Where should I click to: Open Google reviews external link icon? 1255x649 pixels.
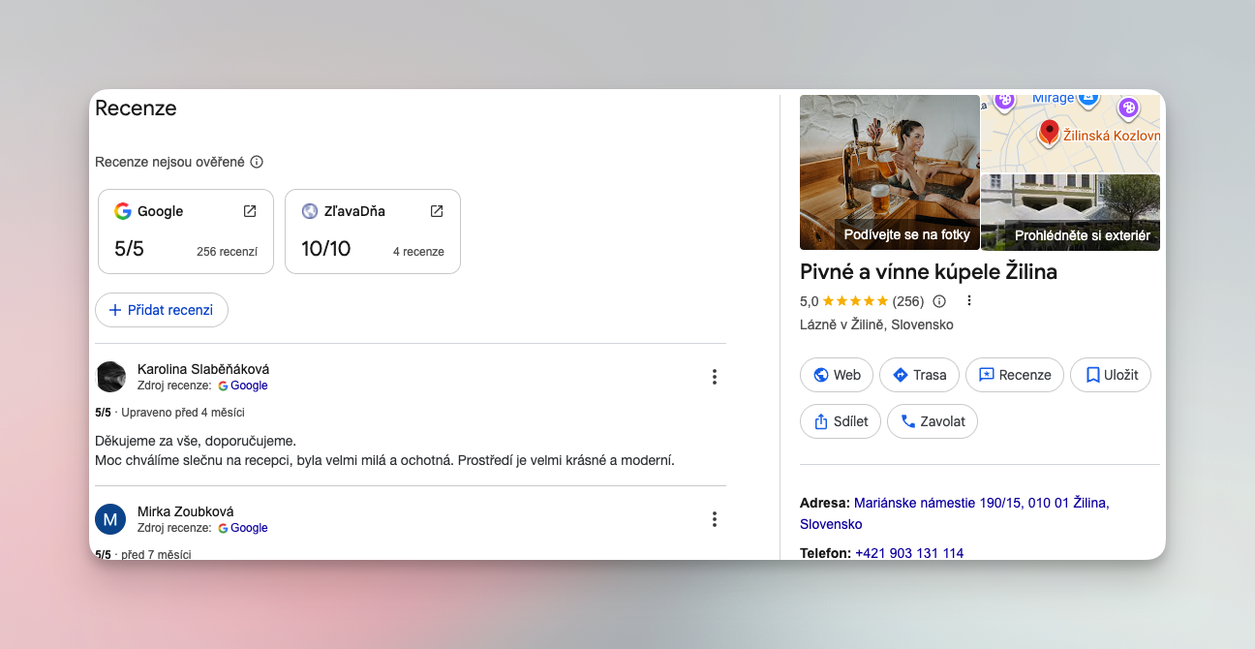[x=250, y=211]
